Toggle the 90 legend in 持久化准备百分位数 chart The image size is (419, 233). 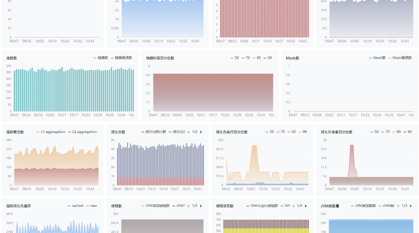tap(397, 132)
